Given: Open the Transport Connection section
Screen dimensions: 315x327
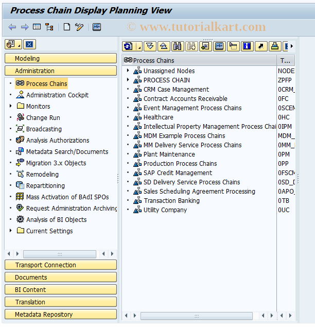Looking at the screenshot, I should (x=61, y=265).
